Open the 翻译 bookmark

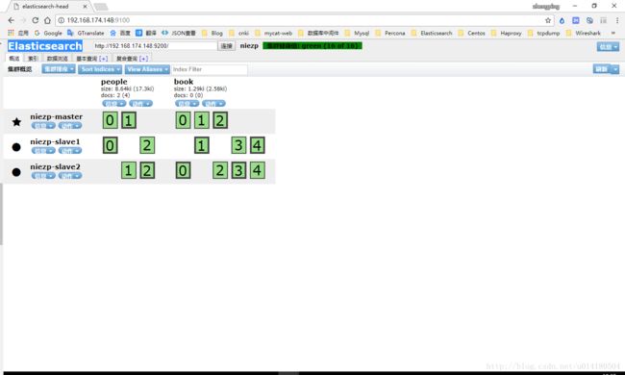pos(146,33)
